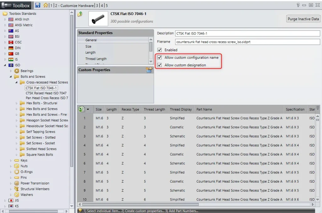Click the Power Transmission gear icon

(x=17, y=183)
